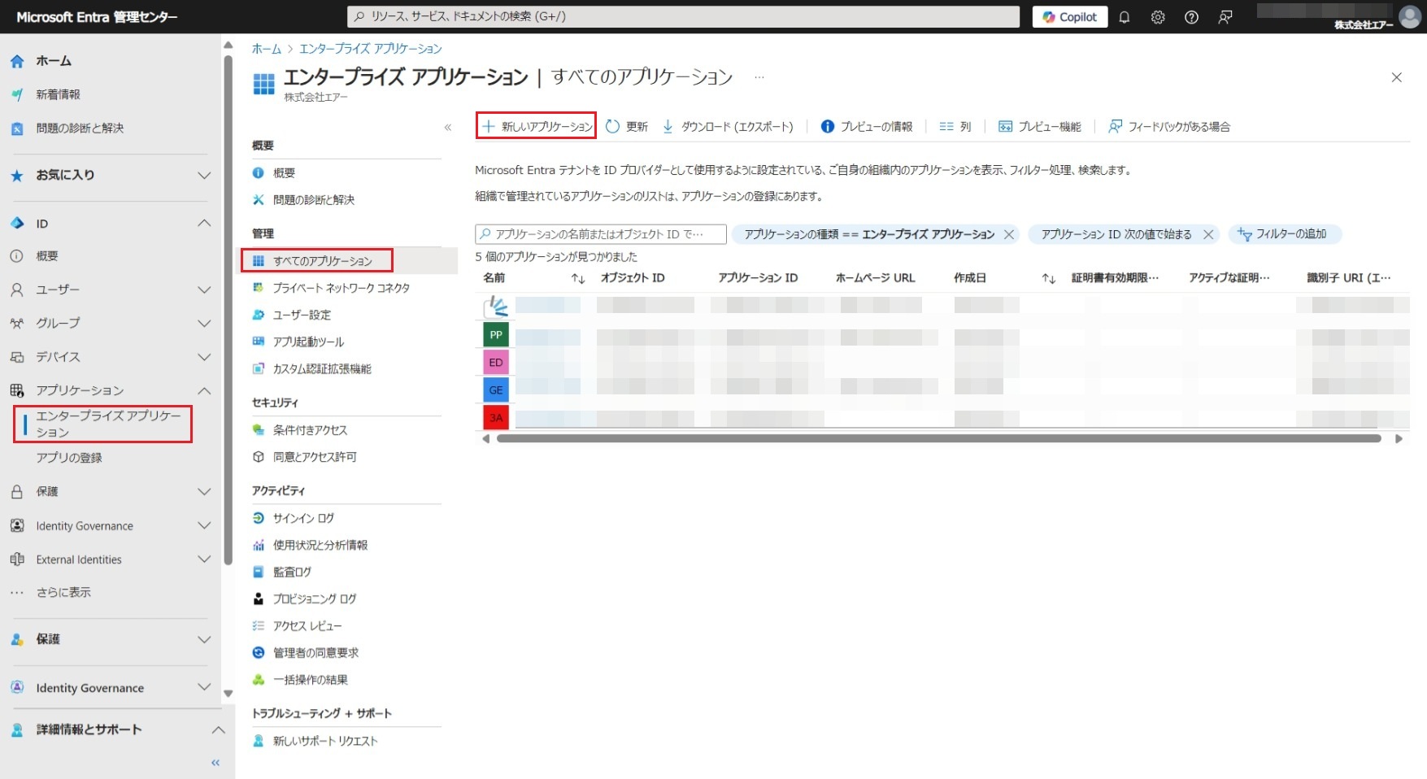The height and width of the screenshot is (779, 1427).
Task: Open プレビューの情報 info icon
Action: 828,127
